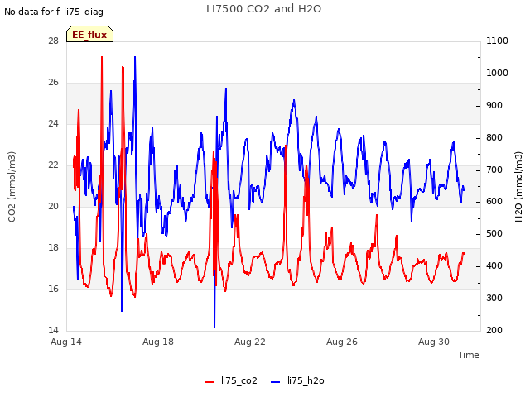Click the Aug 30 x-axis tick label
Viewport: 530px width, 397px height.
tap(434, 342)
